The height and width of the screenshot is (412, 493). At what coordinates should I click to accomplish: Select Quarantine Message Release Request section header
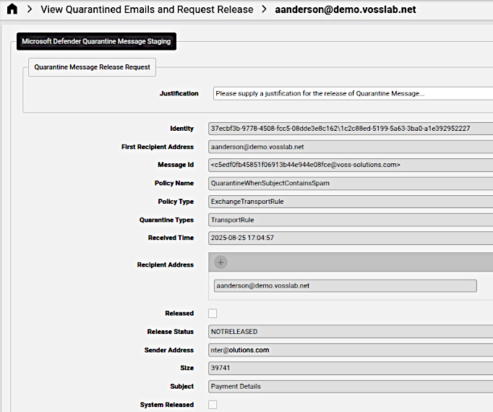(92, 67)
